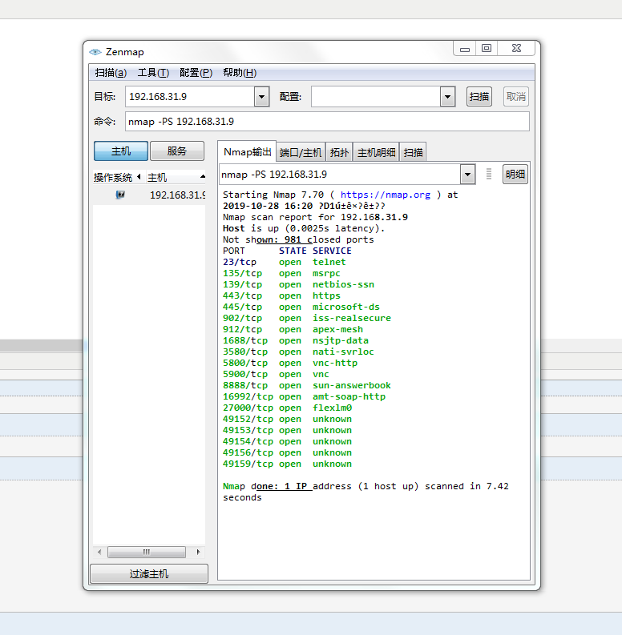The width and height of the screenshot is (622, 635).
Task: Click the host list scroll right arrow
Action: (198, 552)
